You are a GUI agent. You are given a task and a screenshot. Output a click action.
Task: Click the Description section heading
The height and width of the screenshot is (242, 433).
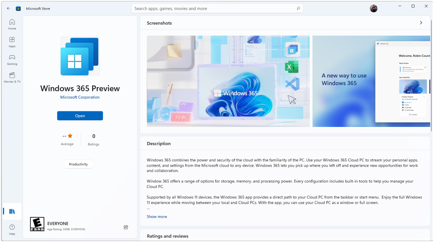click(x=159, y=144)
